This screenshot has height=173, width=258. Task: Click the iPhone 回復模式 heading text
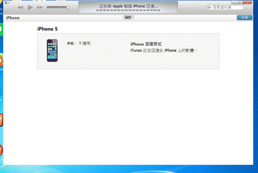(146, 44)
